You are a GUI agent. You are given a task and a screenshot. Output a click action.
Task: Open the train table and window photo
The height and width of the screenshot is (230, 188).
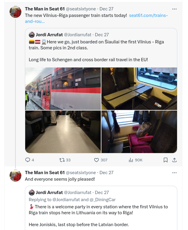click(x=139, y=89)
